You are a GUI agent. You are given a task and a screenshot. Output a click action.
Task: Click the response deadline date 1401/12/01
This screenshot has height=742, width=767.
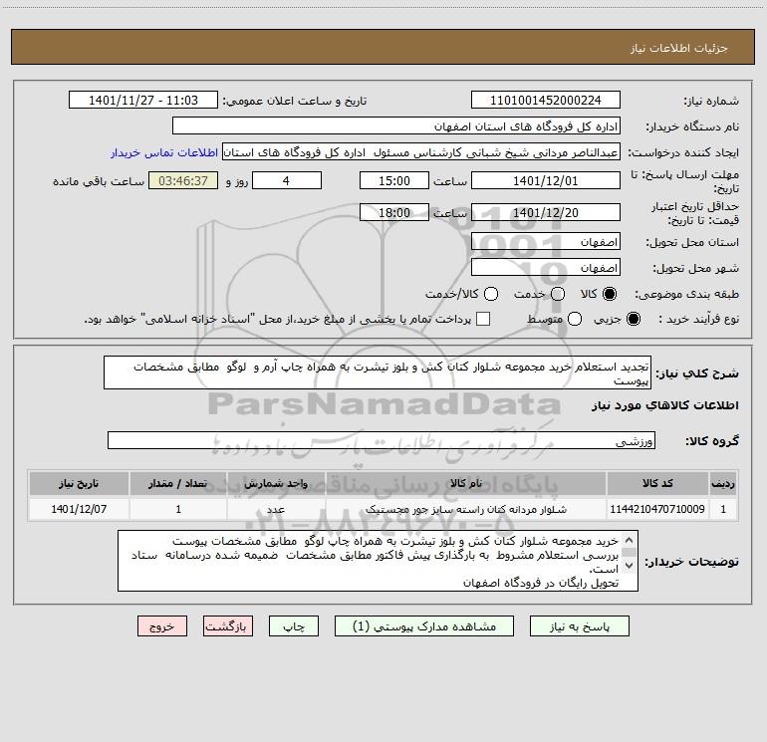546,180
